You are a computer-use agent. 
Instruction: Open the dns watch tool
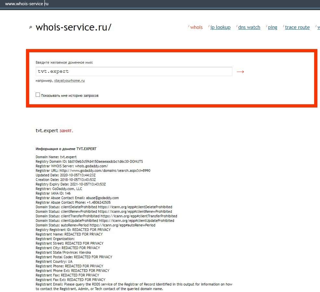pyautogui.click(x=249, y=27)
